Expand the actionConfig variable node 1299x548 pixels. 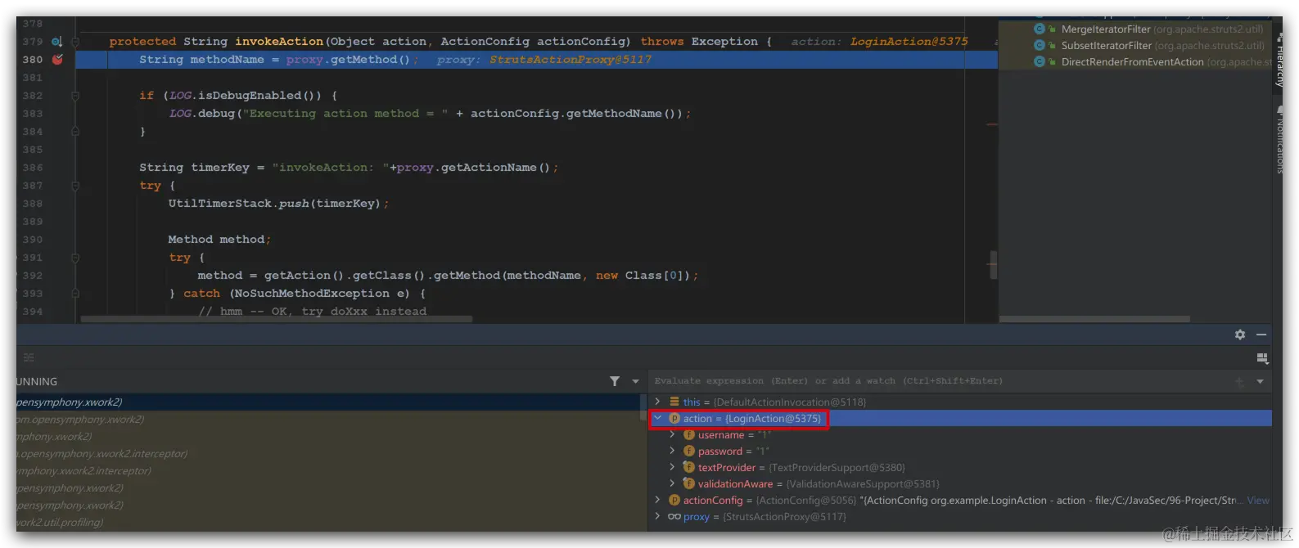[x=657, y=500]
